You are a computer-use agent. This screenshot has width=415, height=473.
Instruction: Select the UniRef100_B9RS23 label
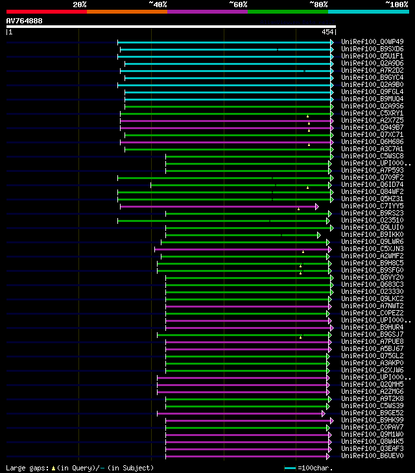(x=372, y=213)
